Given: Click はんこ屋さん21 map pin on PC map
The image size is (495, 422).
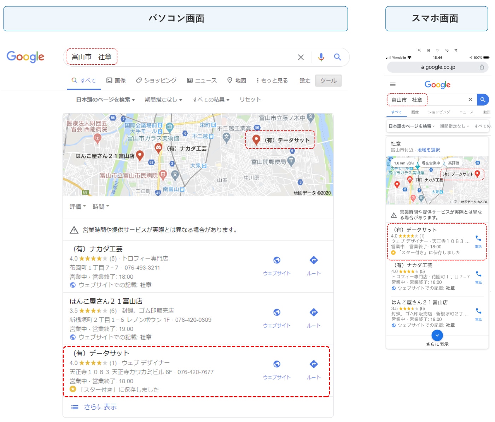Looking at the screenshot, I should [140, 155].
